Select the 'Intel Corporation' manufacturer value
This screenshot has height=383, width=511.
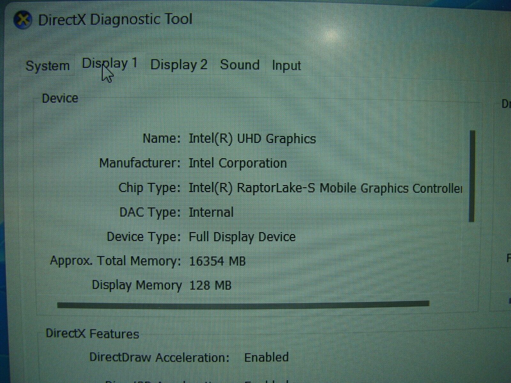click(x=238, y=163)
